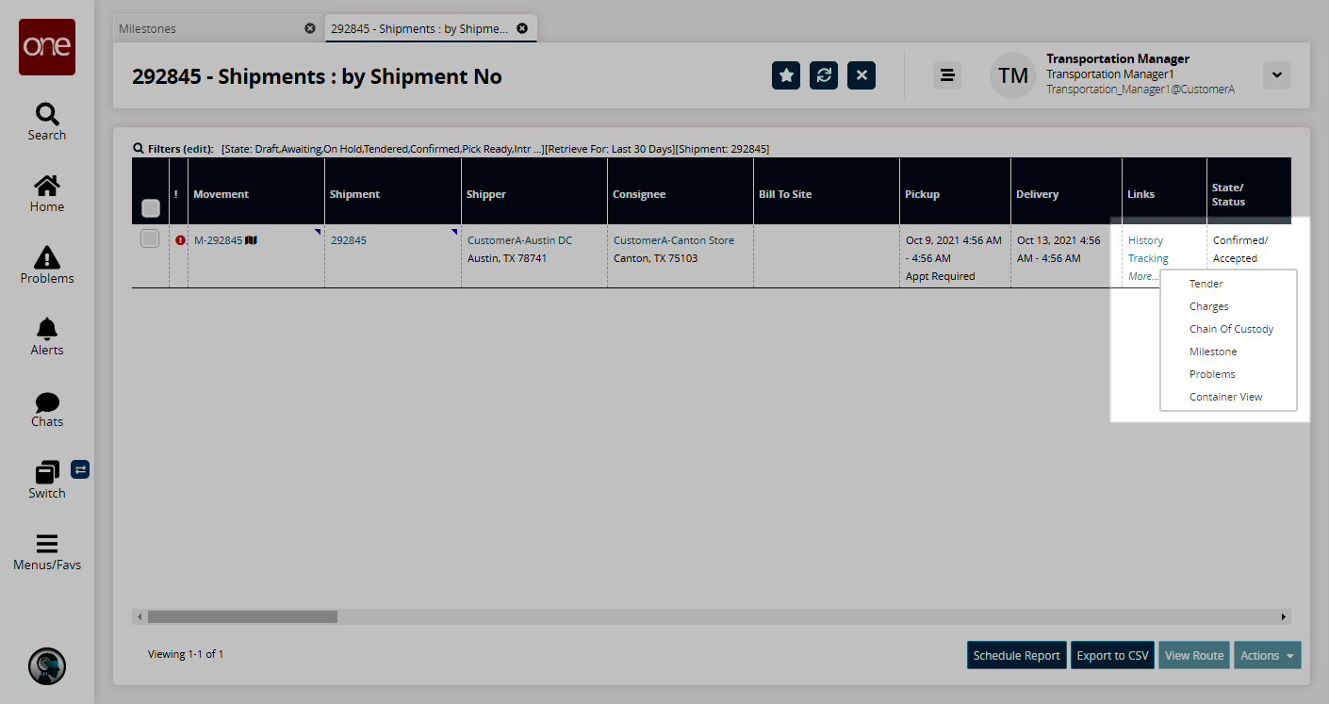The image size is (1329, 704).
Task: Open the History link
Action: pos(1145,240)
